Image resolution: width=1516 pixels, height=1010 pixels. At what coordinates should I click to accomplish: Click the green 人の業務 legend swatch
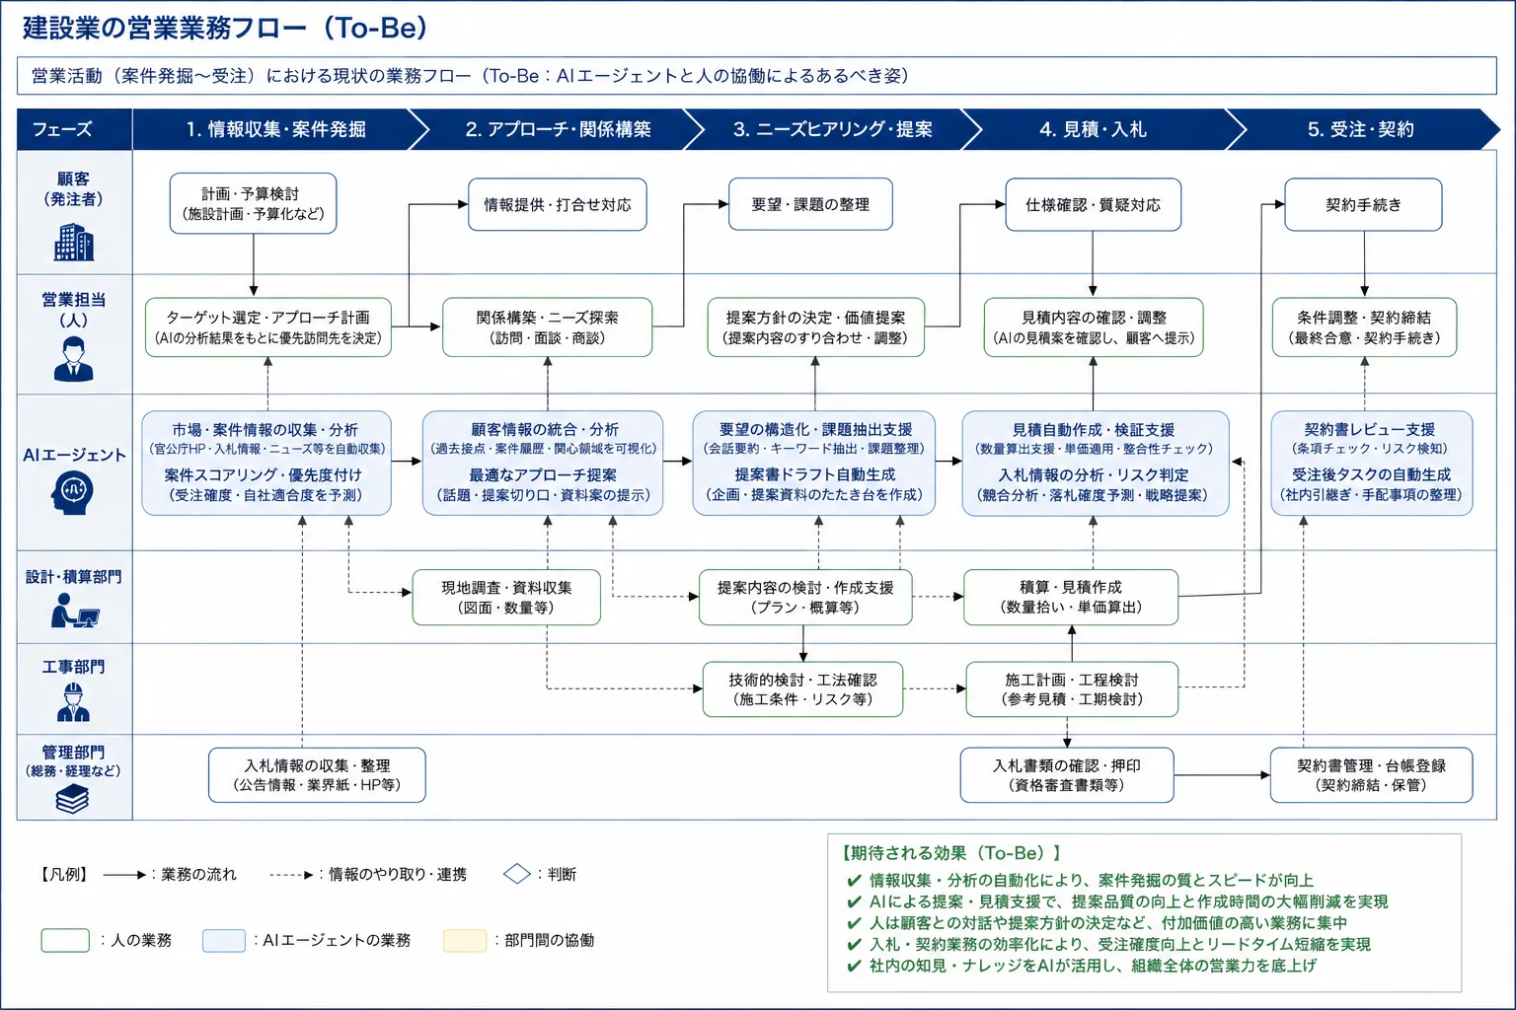point(65,940)
